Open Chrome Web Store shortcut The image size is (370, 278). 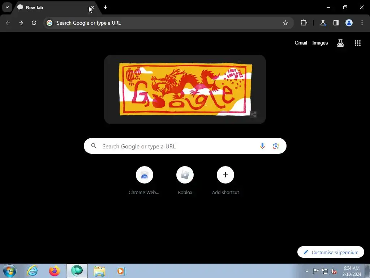[144, 181]
